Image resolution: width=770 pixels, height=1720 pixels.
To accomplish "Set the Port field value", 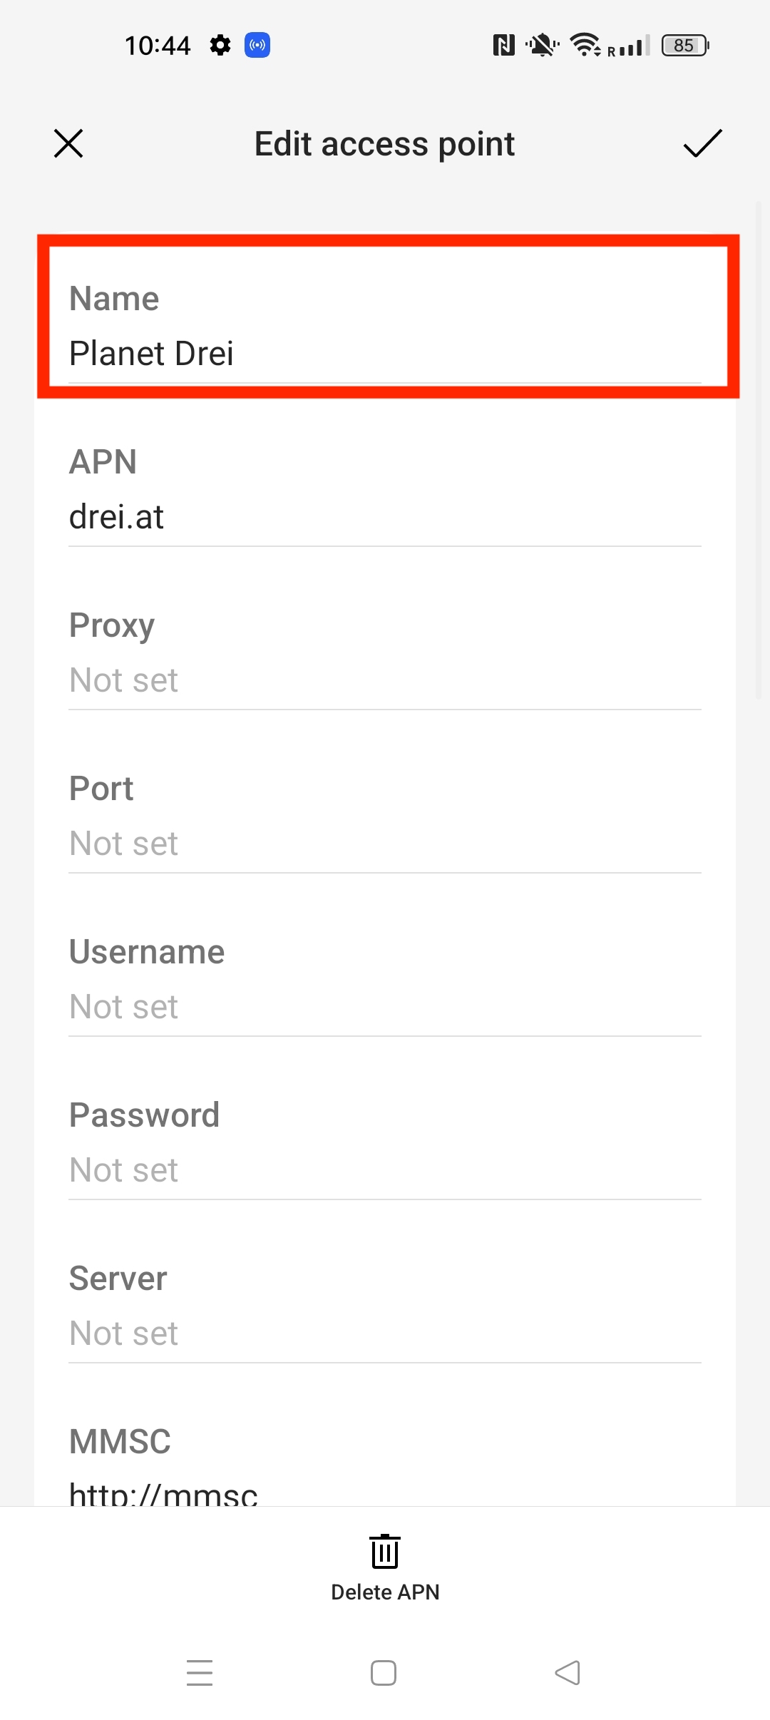I will tap(385, 843).
